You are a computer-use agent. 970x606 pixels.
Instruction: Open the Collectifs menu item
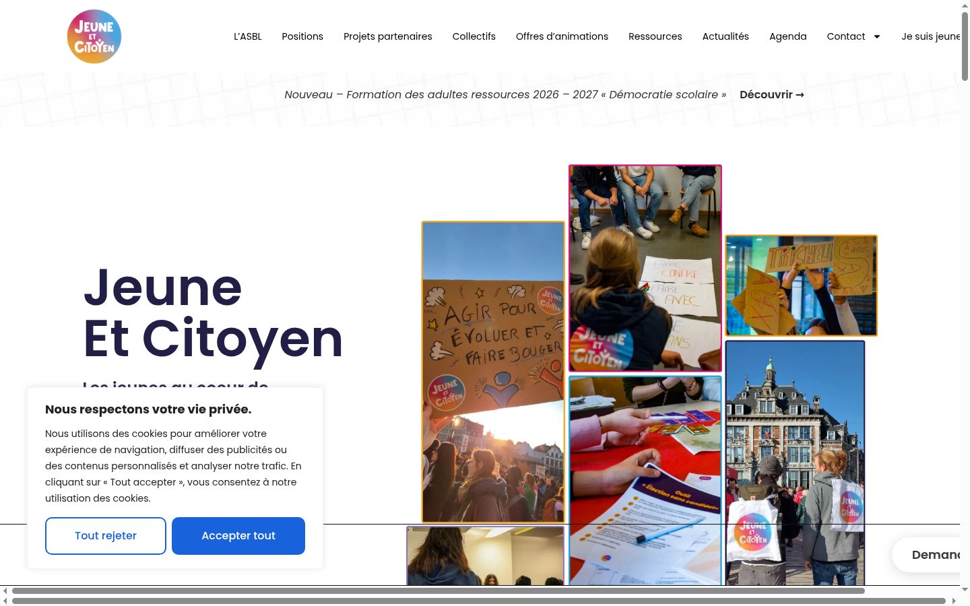click(x=474, y=36)
